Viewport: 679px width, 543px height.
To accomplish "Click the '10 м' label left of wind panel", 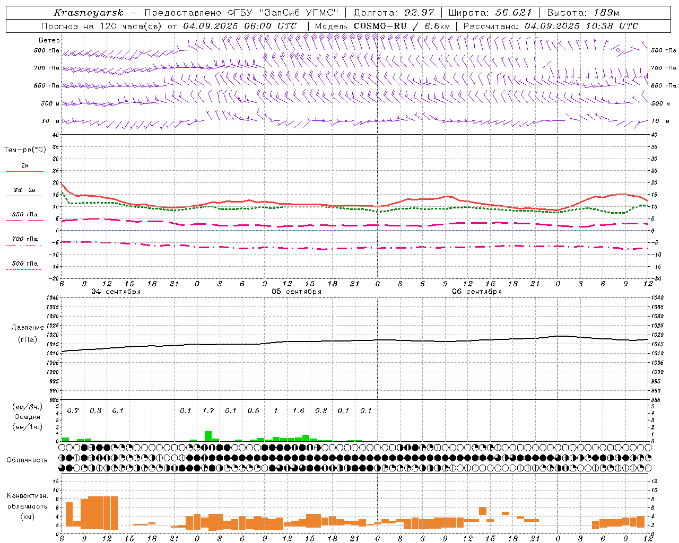I will [51, 121].
